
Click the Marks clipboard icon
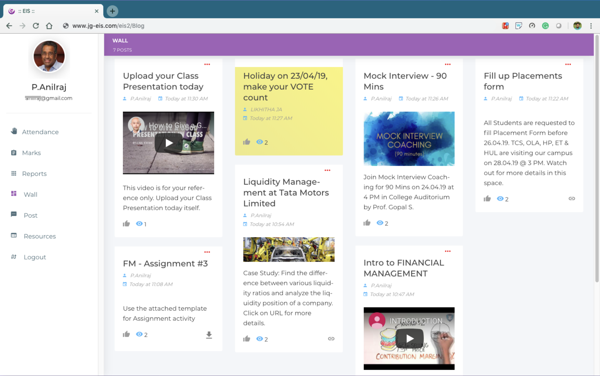coord(14,152)
